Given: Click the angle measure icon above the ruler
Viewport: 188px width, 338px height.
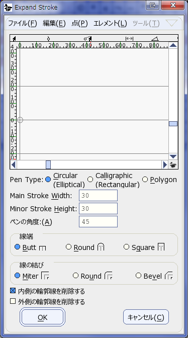Looking at the screenshot, I should 155,39.
